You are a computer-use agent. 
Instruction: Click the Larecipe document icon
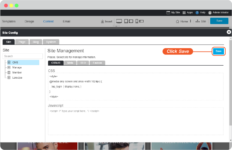pos(9,77)
